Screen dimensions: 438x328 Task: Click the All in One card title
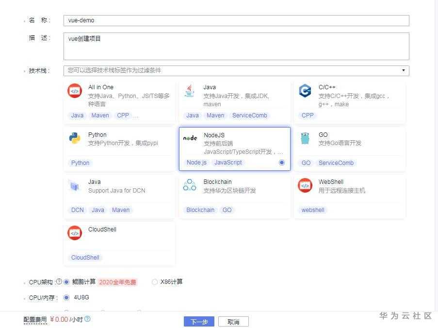coord(101,87)
